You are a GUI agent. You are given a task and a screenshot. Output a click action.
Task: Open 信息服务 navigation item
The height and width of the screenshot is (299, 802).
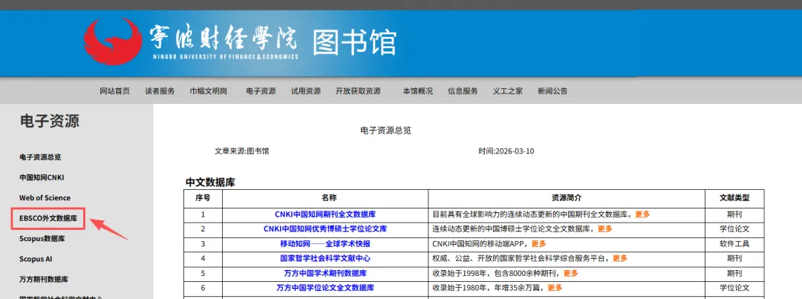463,91
